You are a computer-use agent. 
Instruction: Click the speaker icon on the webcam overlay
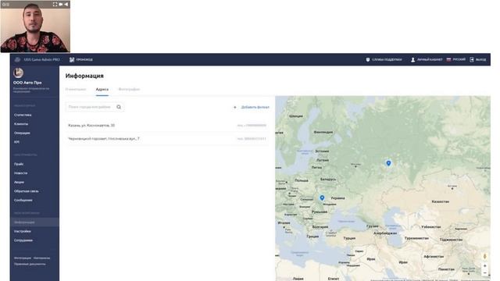[x=66, y=4]
